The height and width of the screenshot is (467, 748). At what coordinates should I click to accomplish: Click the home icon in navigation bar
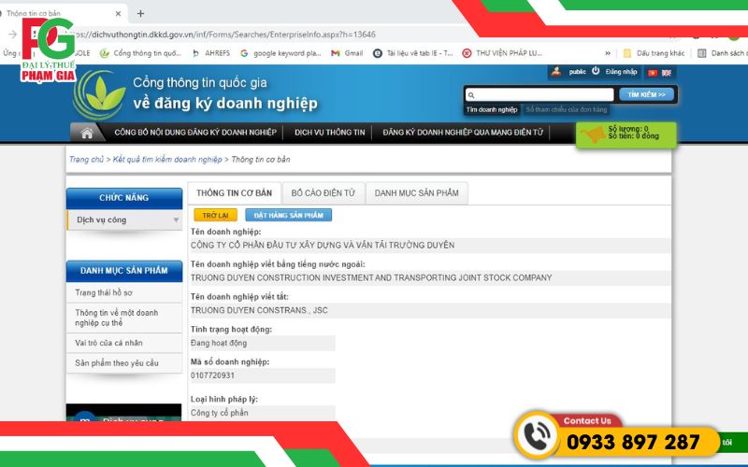[x=87, y=133]
